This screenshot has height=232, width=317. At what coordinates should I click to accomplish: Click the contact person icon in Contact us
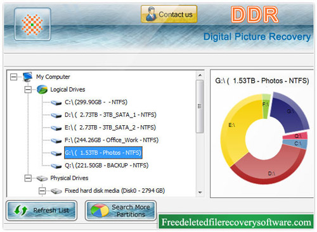150,14
